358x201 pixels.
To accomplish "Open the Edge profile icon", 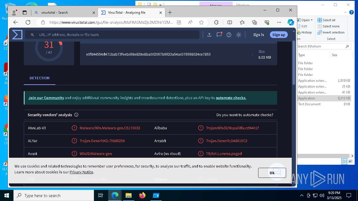I will pos(14,13).
